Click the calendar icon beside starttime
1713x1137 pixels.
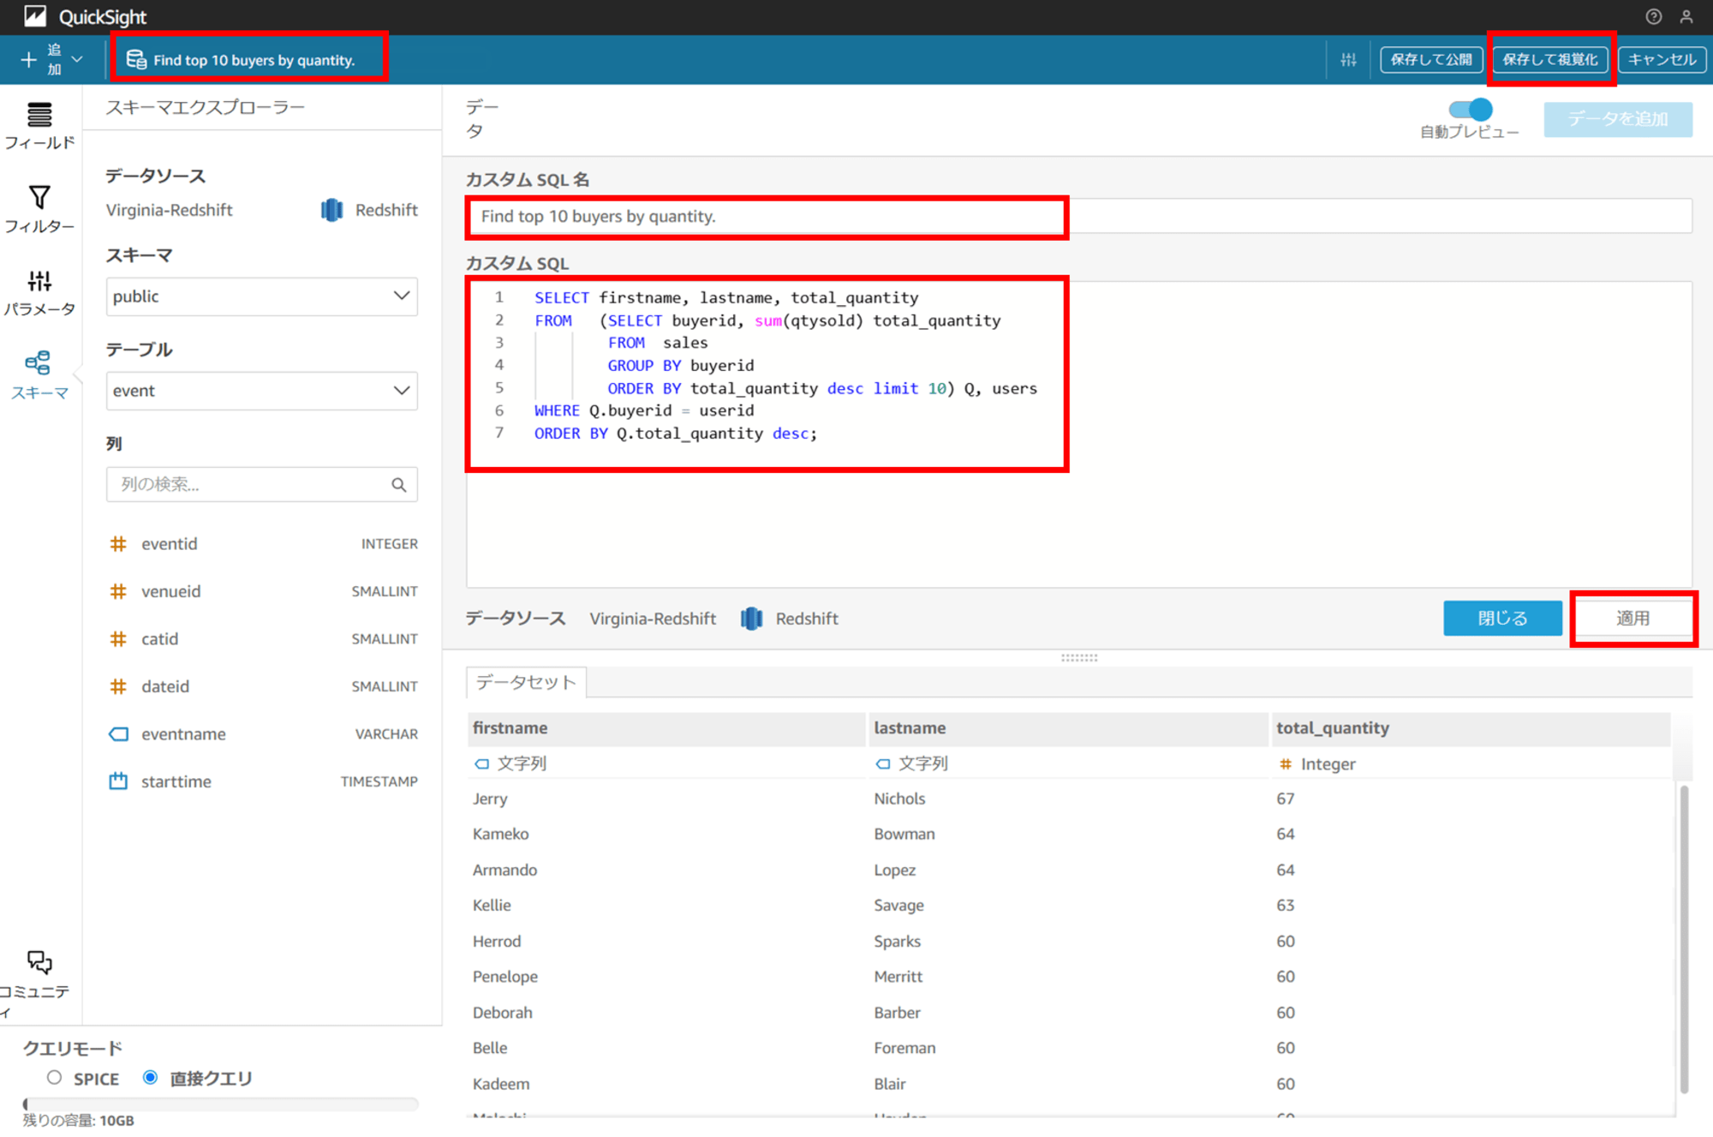pos(118,781)
